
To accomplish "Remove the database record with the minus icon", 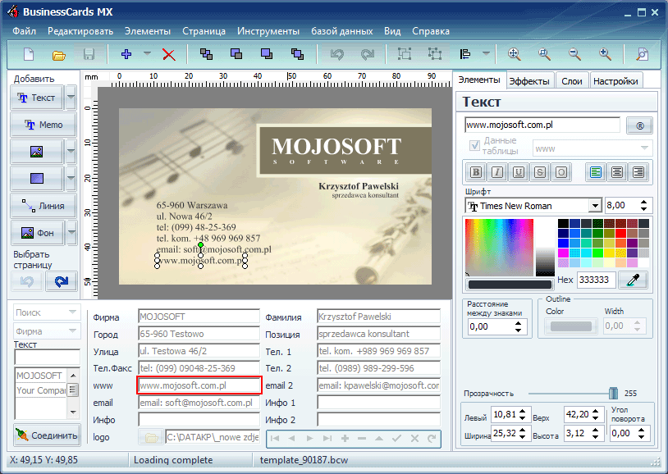I will point(362,438).
